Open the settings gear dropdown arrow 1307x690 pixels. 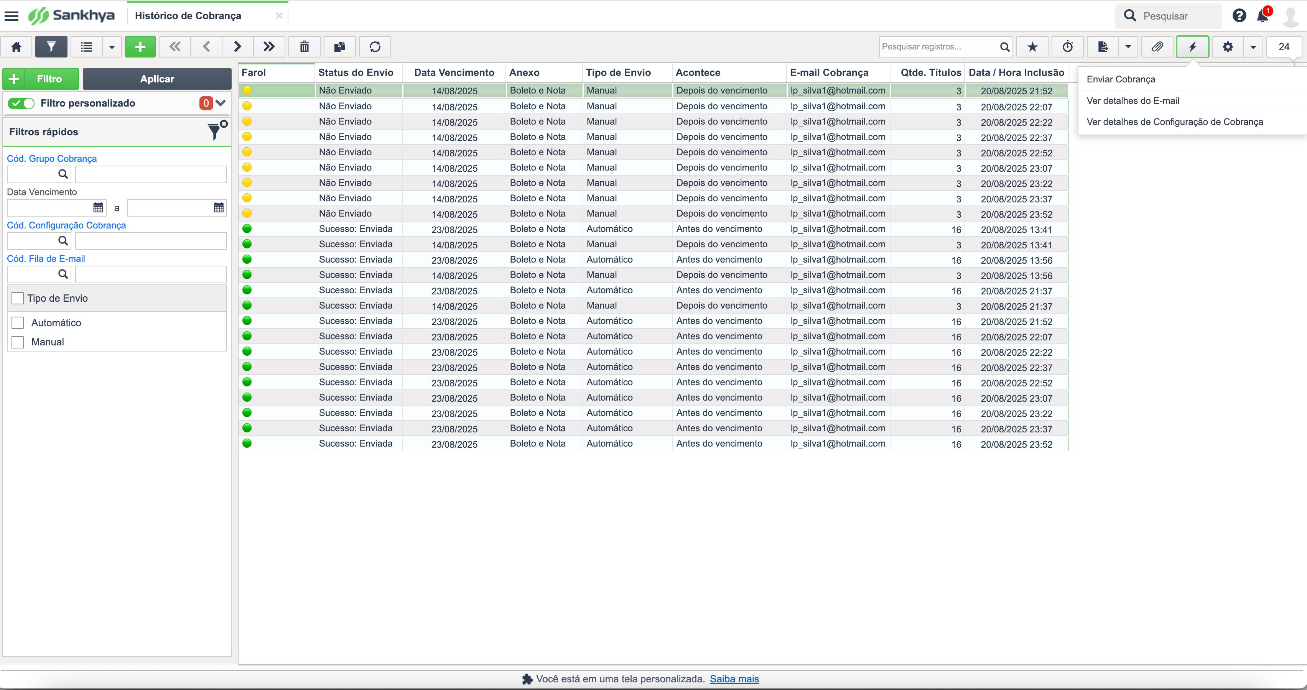(1253, 47)
